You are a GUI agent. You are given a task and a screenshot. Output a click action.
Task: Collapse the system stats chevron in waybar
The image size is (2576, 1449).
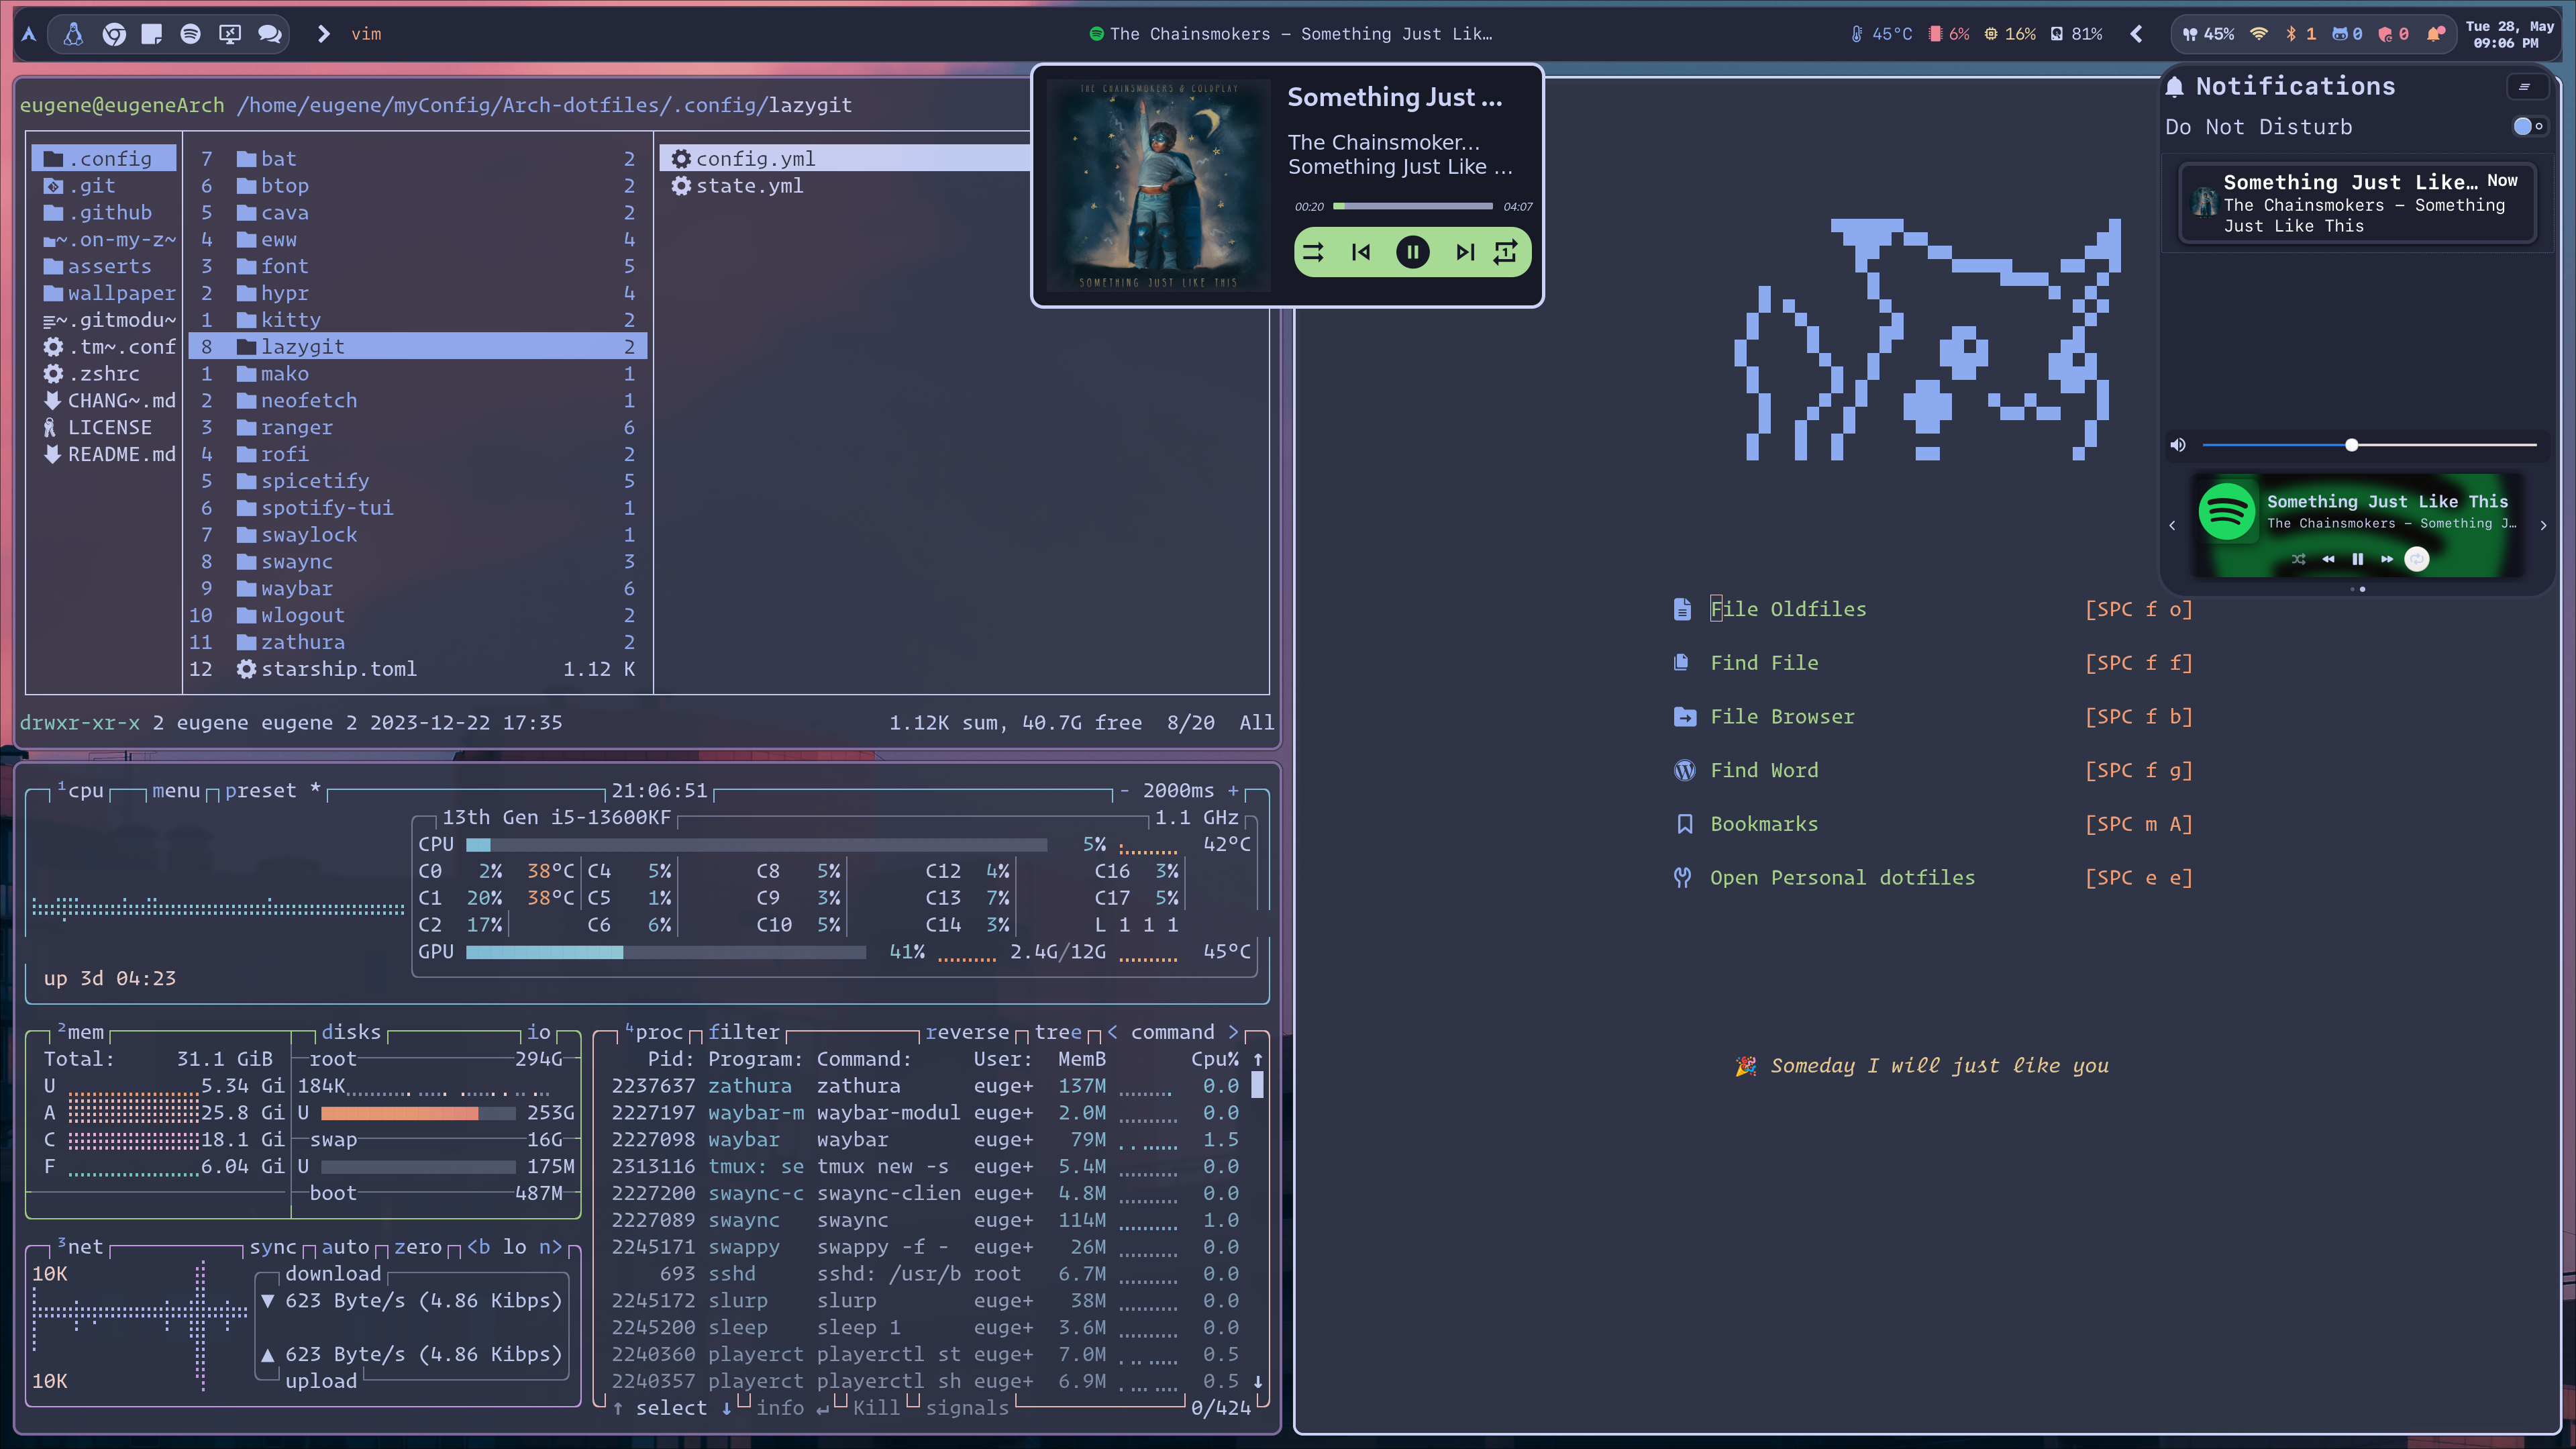point(2136,34)
